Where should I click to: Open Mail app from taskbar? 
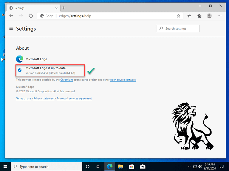click(x=143, y=167)
